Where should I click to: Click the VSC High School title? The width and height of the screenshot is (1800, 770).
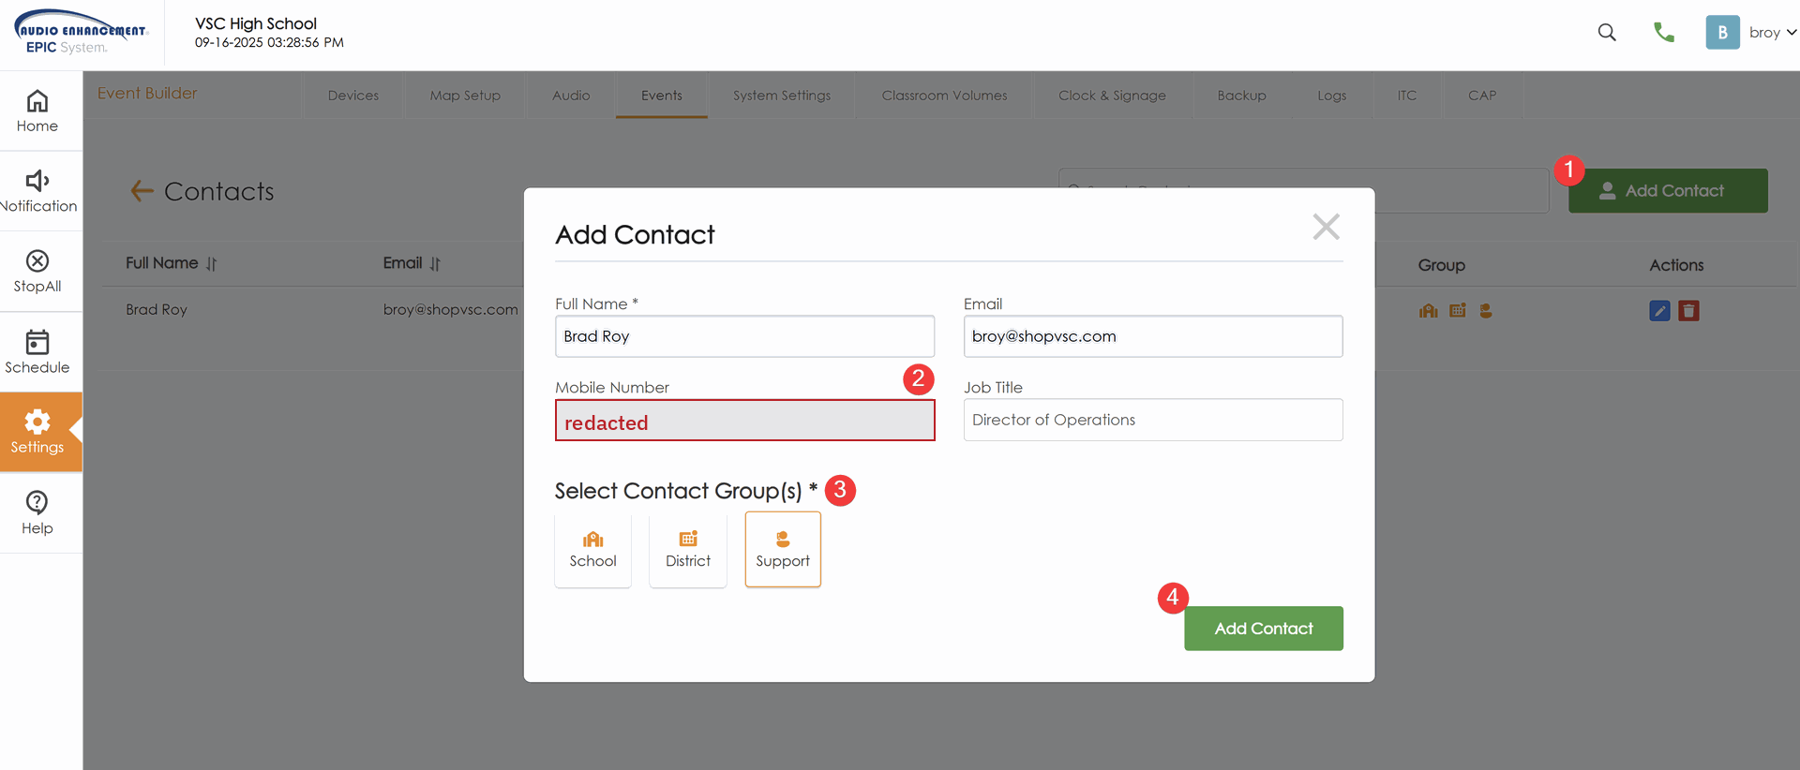pyautogui.click(x=256, y=23)
